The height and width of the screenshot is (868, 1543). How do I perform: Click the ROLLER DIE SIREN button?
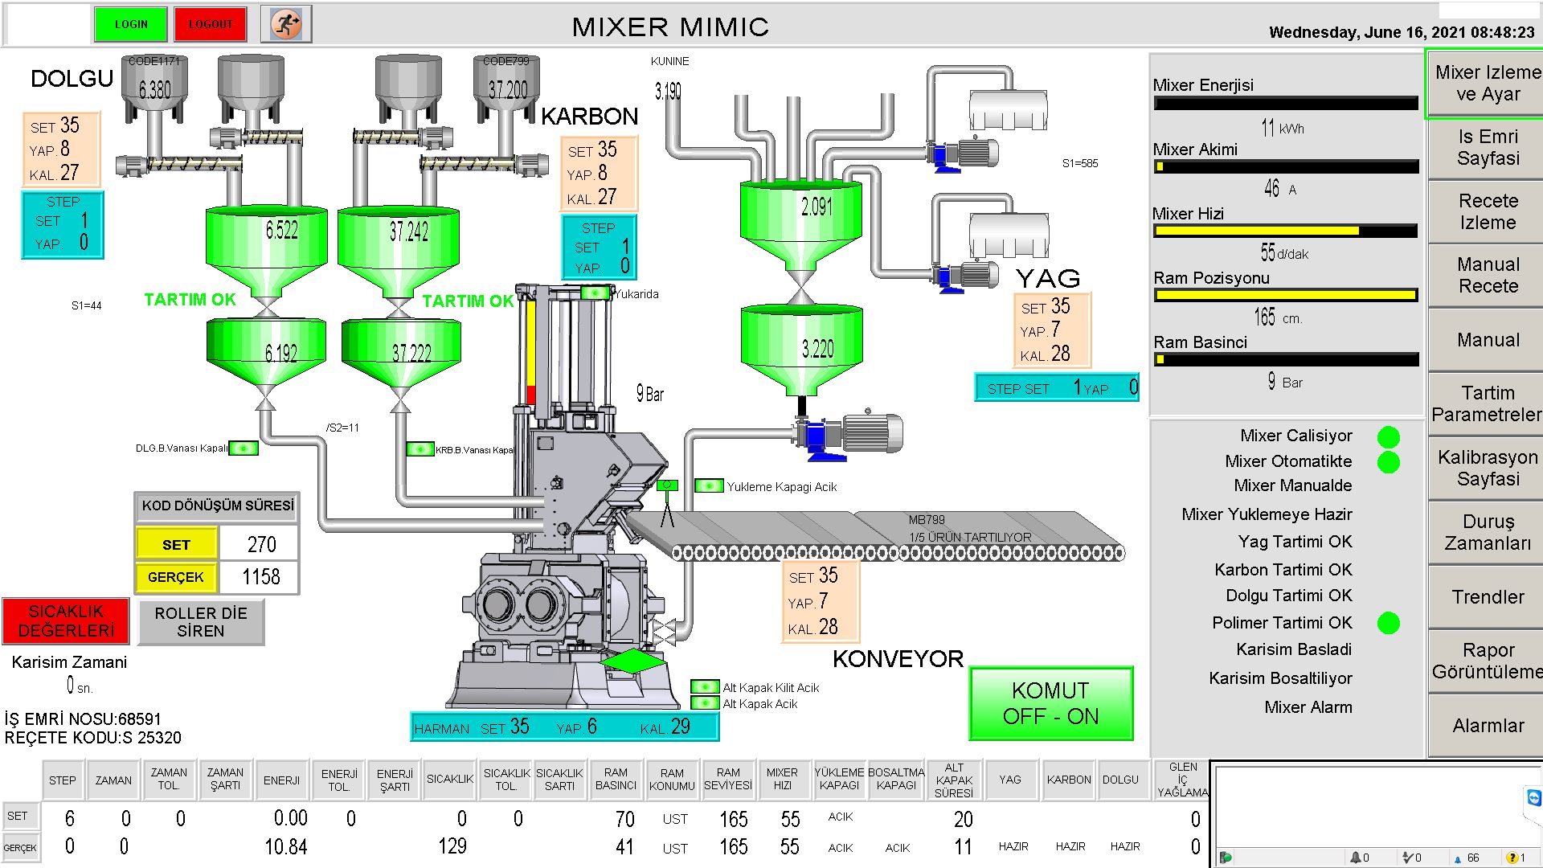point(201,622)
